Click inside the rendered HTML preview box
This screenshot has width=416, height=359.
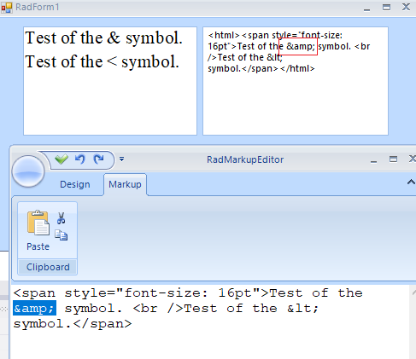click(110, 81)
